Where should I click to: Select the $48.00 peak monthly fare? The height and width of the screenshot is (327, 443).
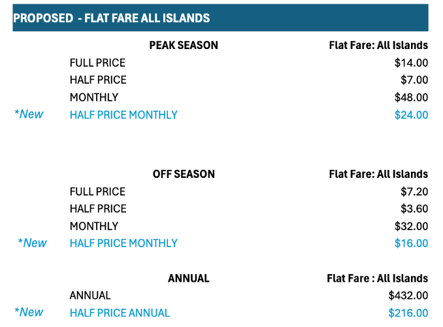tap(412, 97)
